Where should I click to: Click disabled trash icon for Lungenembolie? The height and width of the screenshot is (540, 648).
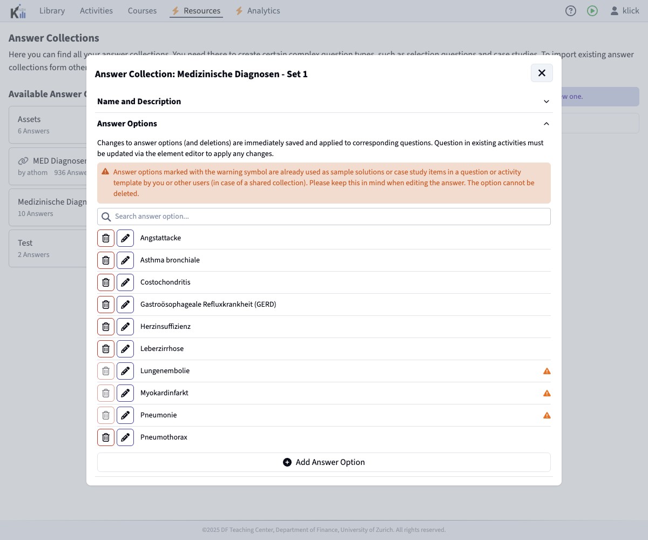[x=106, y=371]
